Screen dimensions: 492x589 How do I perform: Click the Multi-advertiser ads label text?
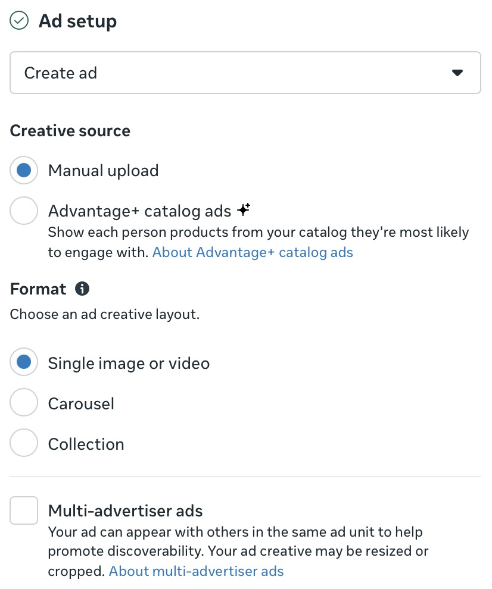click(124, 510)
